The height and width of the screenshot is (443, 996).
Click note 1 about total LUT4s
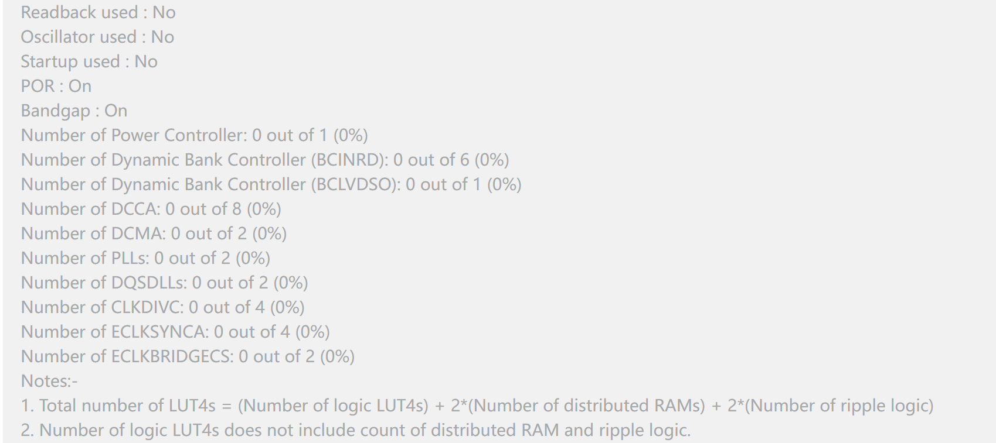[x=477, y=406]
